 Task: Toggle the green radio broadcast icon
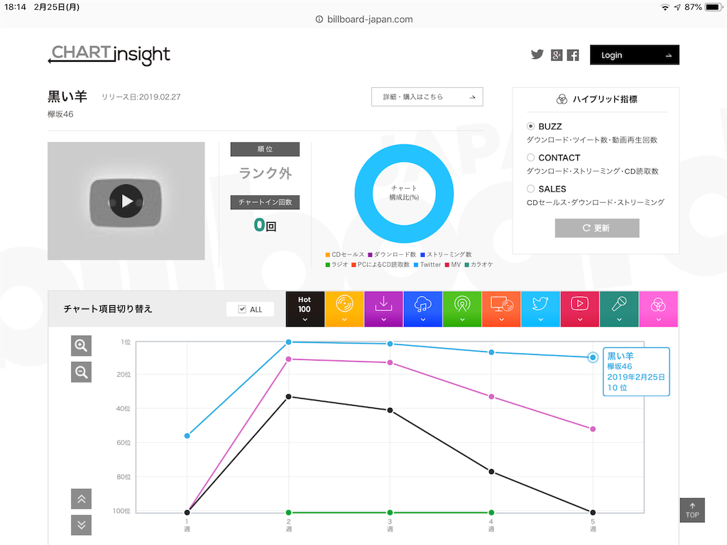pyautogui.click(x=461, y=309)
